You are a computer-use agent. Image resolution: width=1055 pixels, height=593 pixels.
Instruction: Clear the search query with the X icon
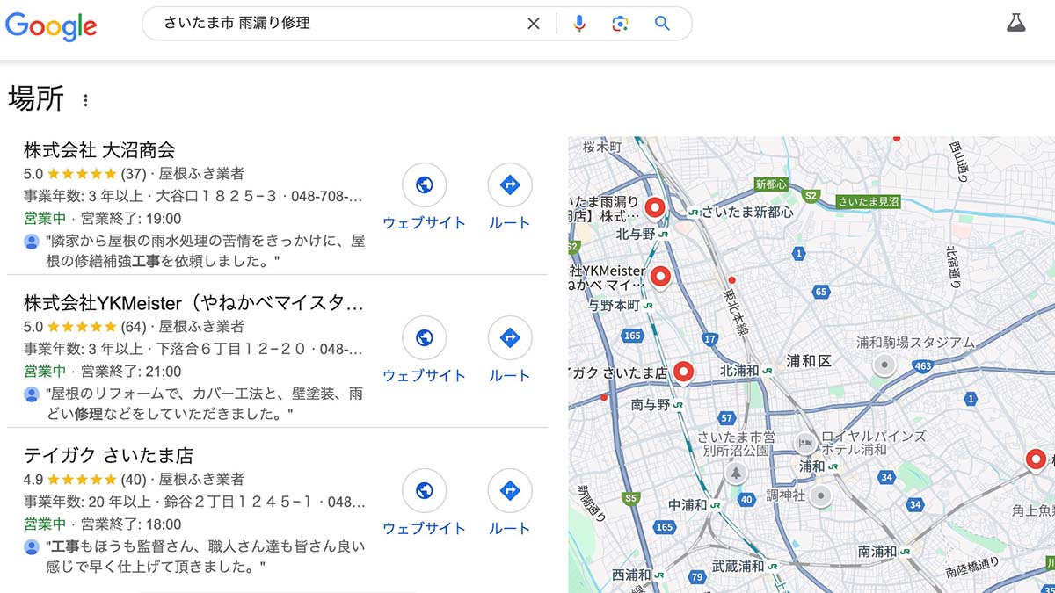(534, 24)
